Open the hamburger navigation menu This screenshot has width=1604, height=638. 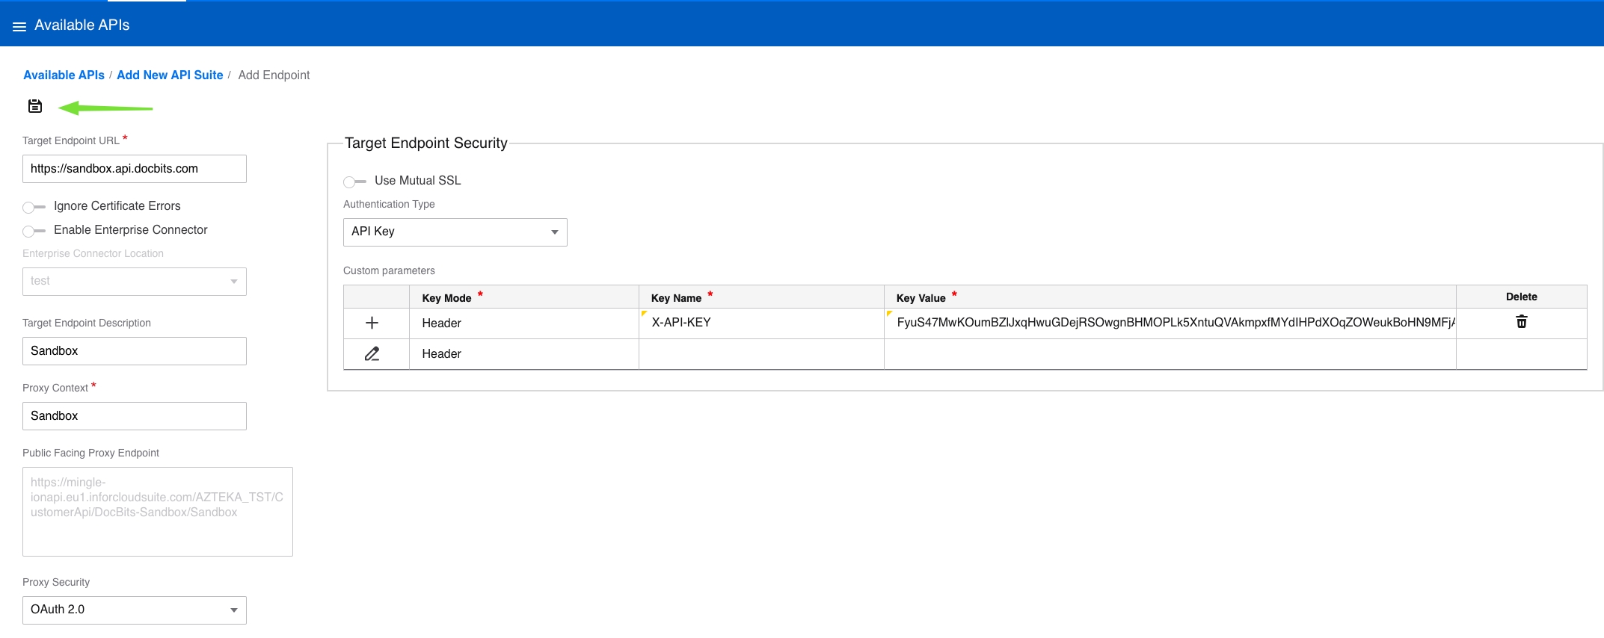[19, 26]
